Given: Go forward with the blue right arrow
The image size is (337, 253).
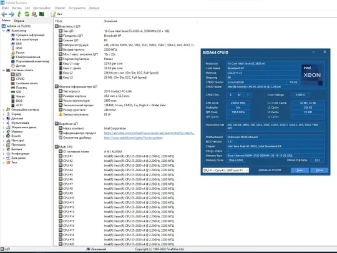Looking at the screenshot, I should tap(12, 14).
